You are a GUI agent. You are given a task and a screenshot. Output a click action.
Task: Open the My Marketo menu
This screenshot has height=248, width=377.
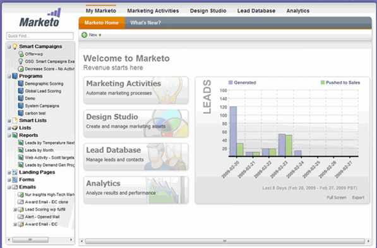101,11
